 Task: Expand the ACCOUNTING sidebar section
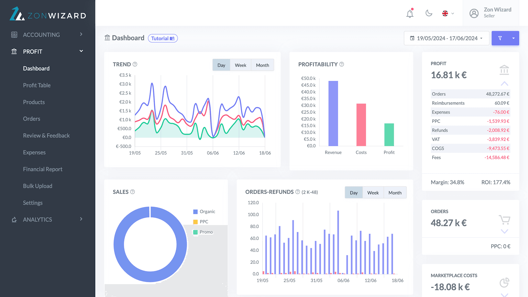[x=47, y=35]
